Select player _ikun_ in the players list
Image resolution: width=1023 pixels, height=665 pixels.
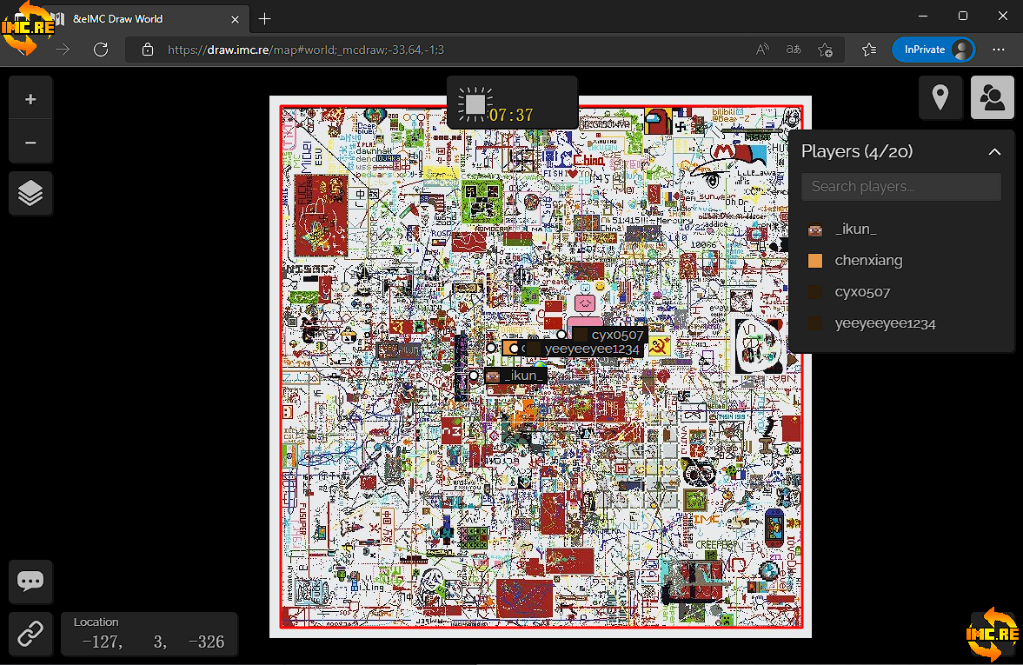[855, 229]
